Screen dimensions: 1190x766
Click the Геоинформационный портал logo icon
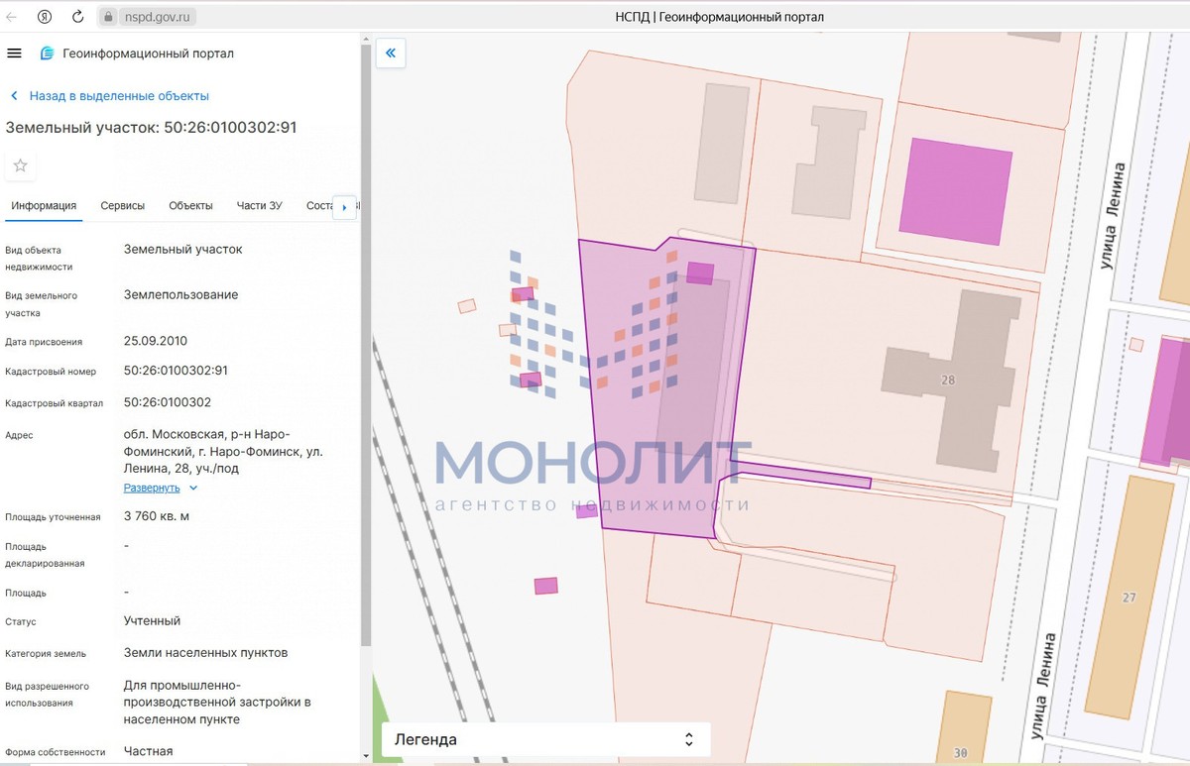click(x=47, y=54)
